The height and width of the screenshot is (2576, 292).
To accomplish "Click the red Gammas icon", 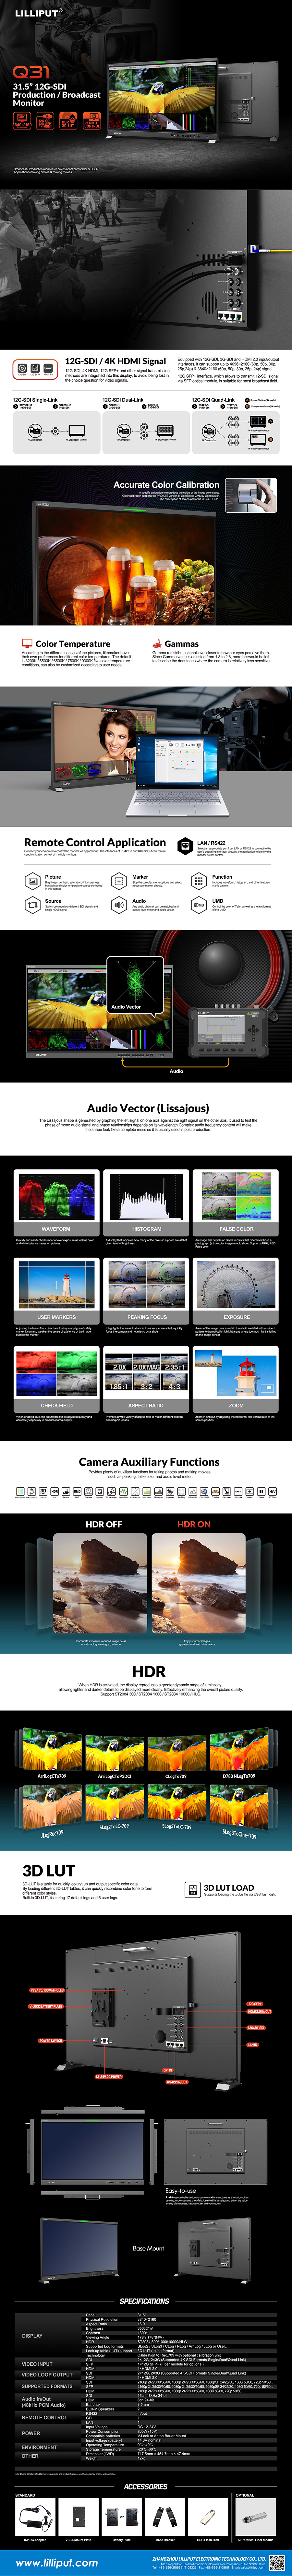I will click(x=157, y=644).
